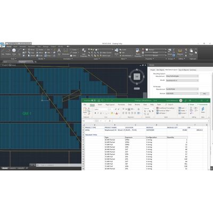Open Site Objects tab in PVCAD panel
Viewport: 213px width, 213px height.
[160, 70]
